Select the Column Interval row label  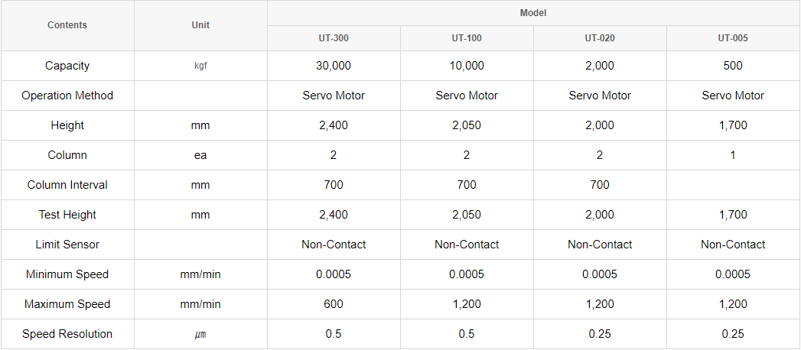[67, 185]
